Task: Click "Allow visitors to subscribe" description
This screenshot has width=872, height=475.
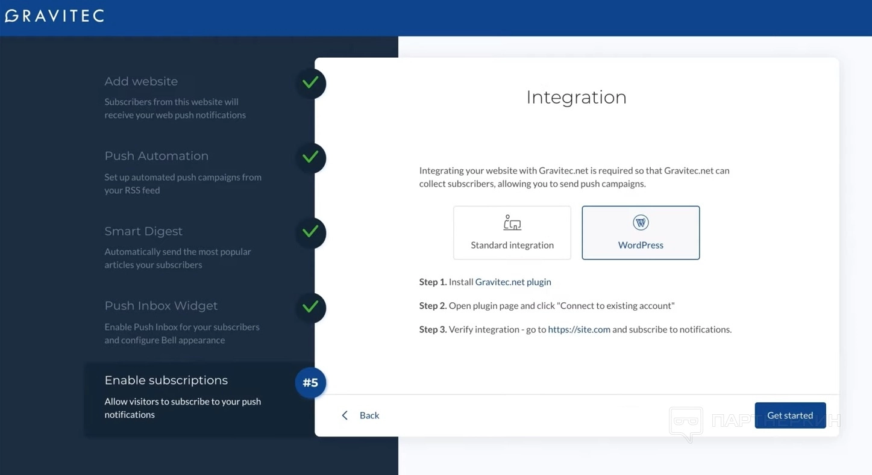Action: [183, 408]
